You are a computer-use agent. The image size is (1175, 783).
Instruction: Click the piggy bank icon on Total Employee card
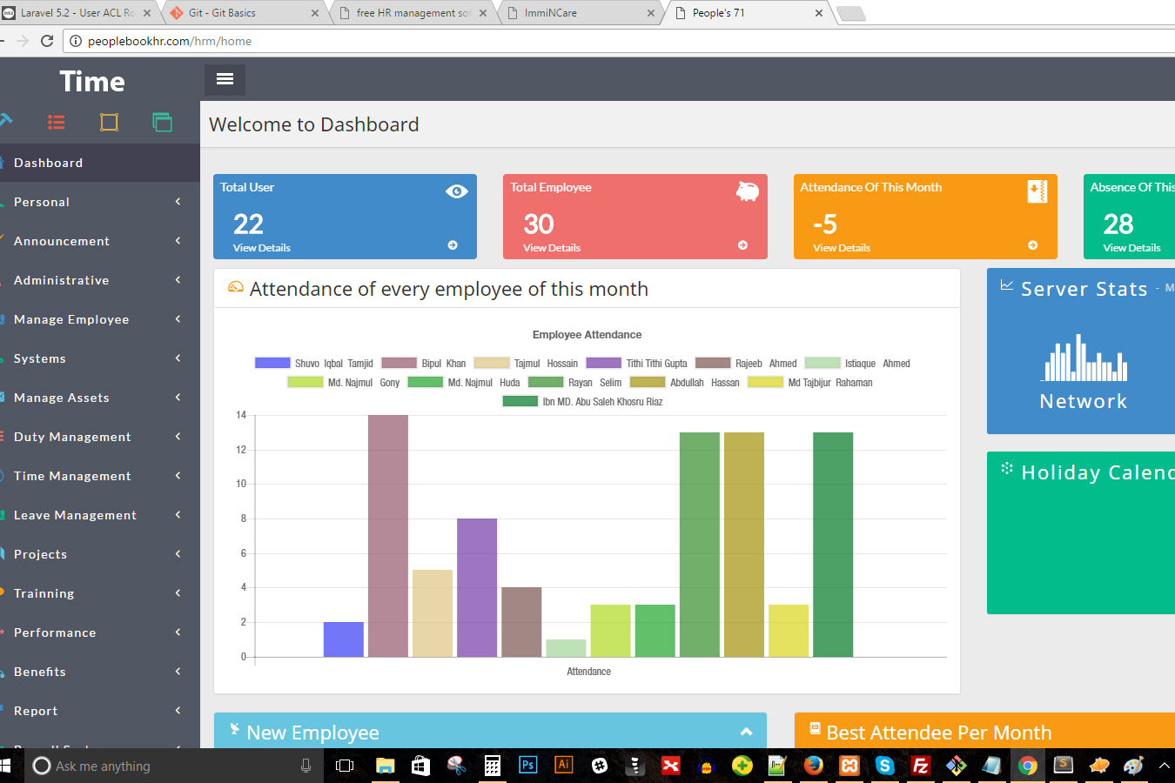pyautogui.click(x=747, y=191)
